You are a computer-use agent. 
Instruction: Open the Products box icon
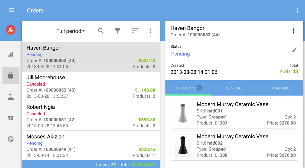click(x=11, y=118)
